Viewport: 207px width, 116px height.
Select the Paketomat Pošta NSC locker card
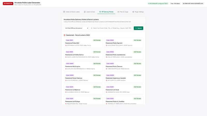click(x=83, y=43)
